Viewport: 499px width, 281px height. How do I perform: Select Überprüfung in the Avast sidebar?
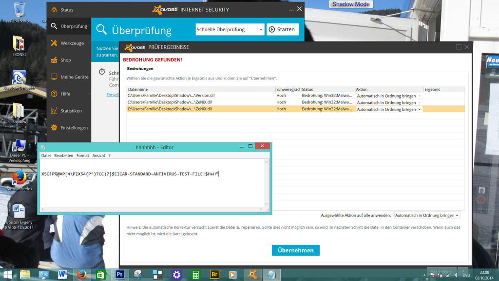69,26
